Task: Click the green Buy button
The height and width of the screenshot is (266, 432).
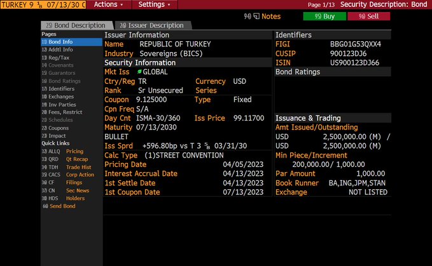Action: point(324,17)
